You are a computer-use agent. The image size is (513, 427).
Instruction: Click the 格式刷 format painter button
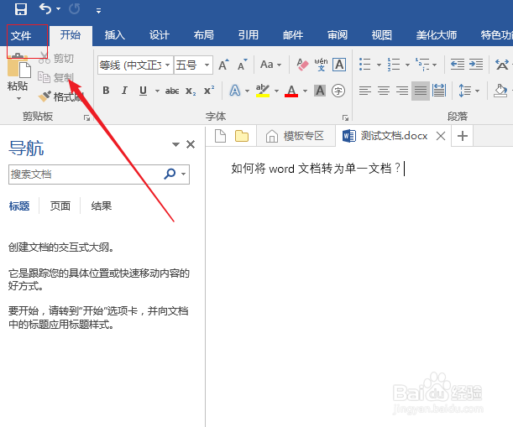pyautogui.click(x=60, y=96)
